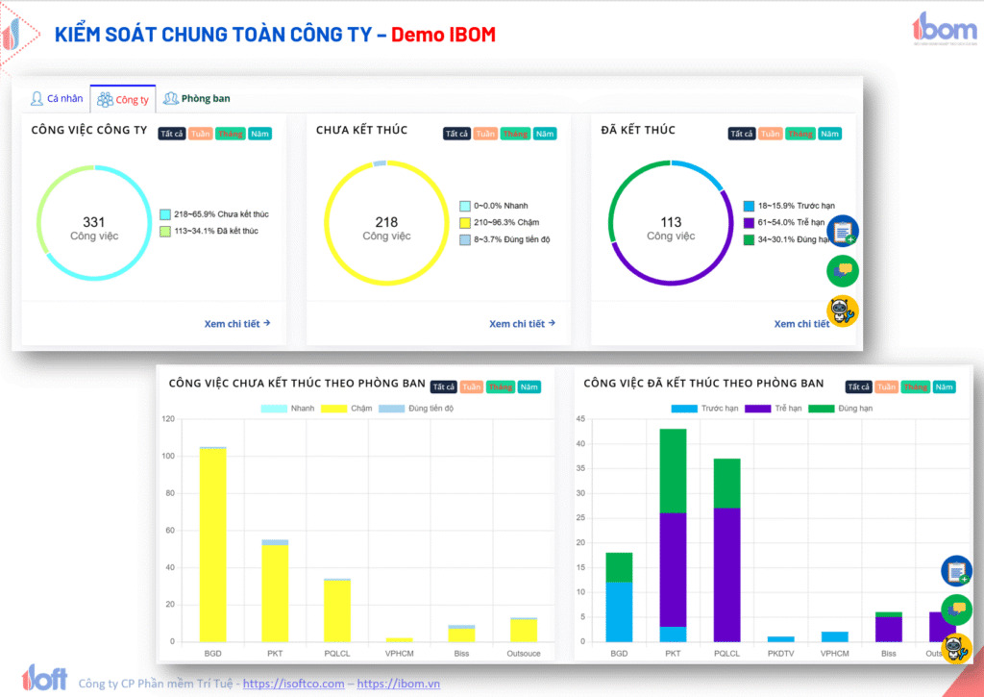Switch to the Công ty tab
This screenshot has width=984, height=697.
pyautogui.click(x=123, y=100)
